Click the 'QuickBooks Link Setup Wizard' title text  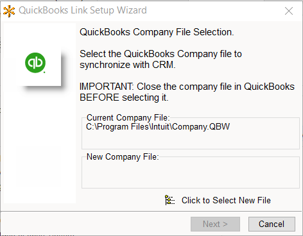tap(83, 10)
